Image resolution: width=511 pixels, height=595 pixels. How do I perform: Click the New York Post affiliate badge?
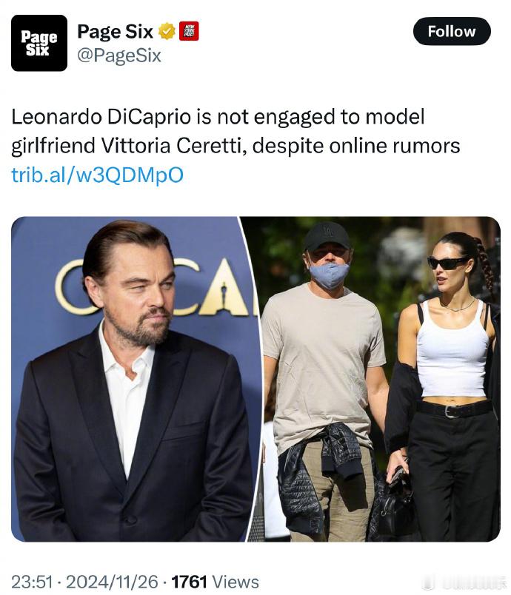tap(189, 32)
